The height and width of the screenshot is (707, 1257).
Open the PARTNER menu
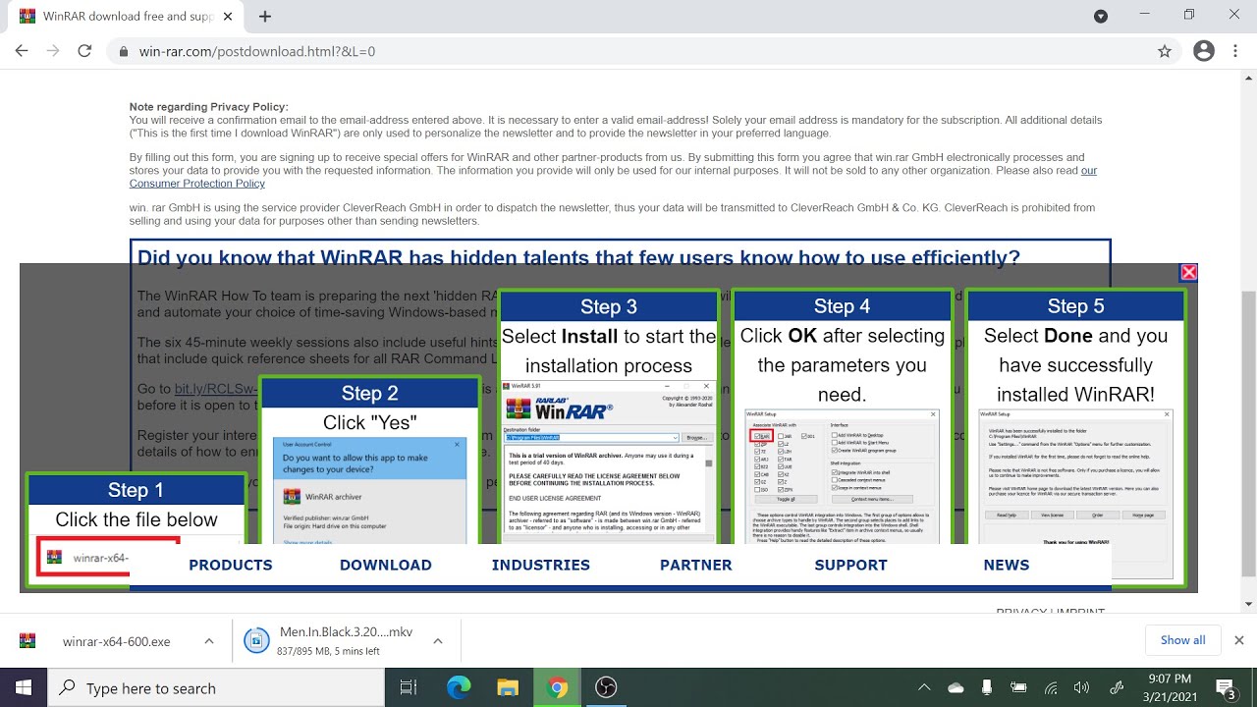tap(695, 565)
